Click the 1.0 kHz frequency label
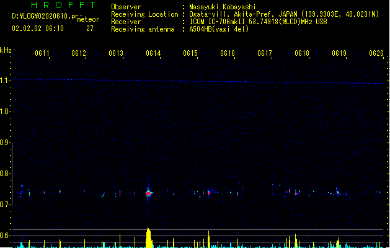390x248 pixels. pyautogui.click(x=6, y=112)
